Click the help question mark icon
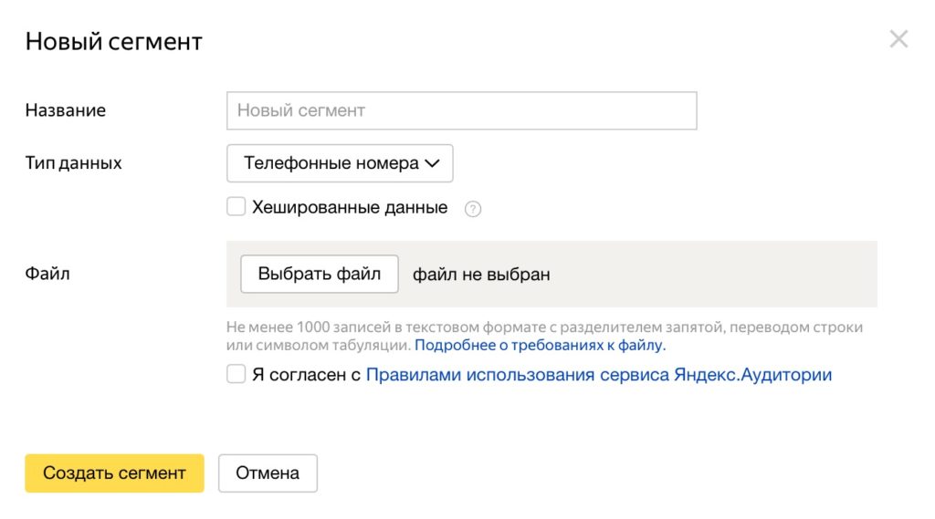 coord(472,209)
